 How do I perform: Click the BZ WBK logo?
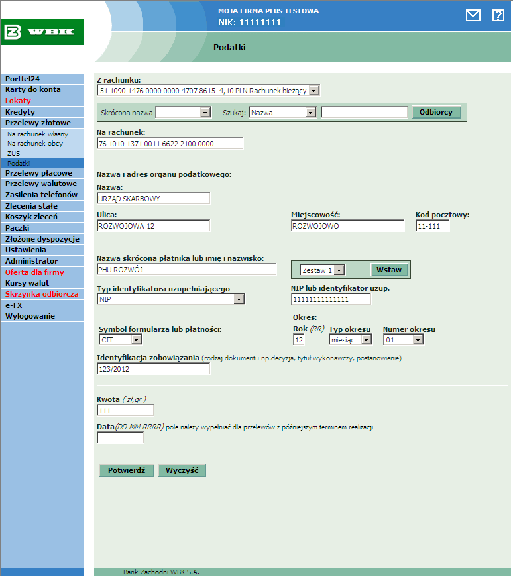click(x=42, y=32)
